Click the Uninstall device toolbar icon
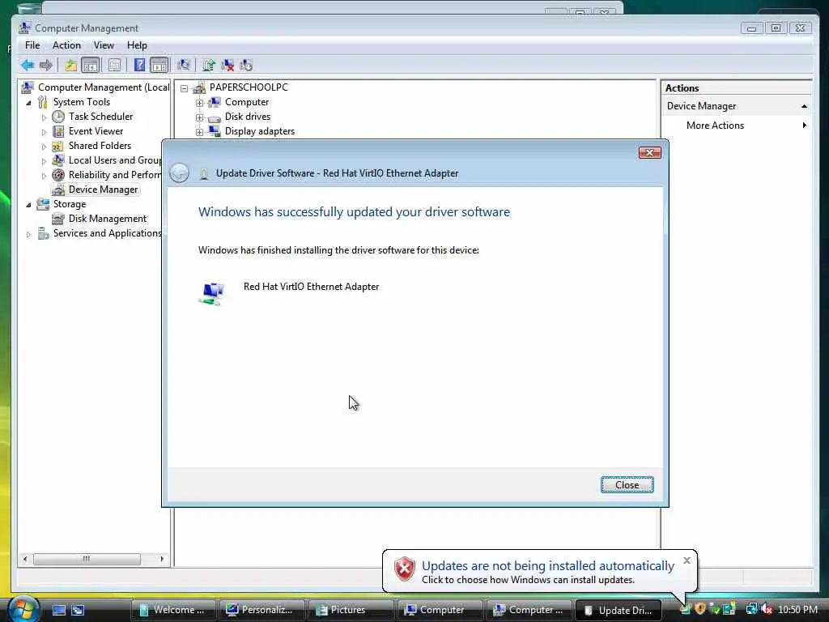Screen dimensions: 829x622 coord(227,65)
